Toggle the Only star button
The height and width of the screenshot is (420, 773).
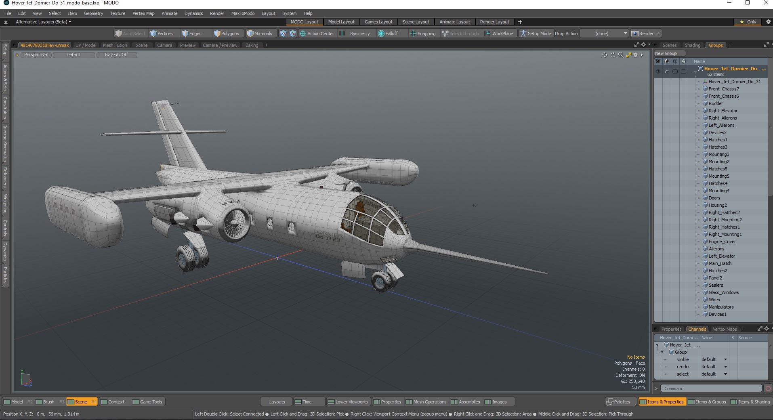(x=748, y=22)
